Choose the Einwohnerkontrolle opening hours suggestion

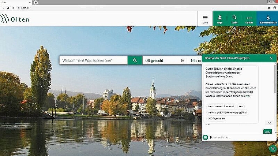[228, 112]
